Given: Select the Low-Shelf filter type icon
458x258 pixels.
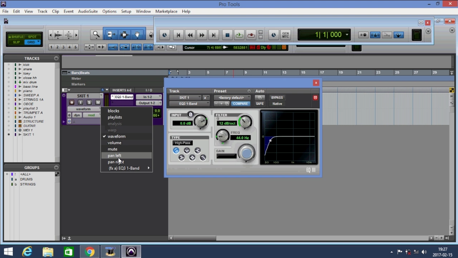Looking at the screenshot, I should [181, 158].
